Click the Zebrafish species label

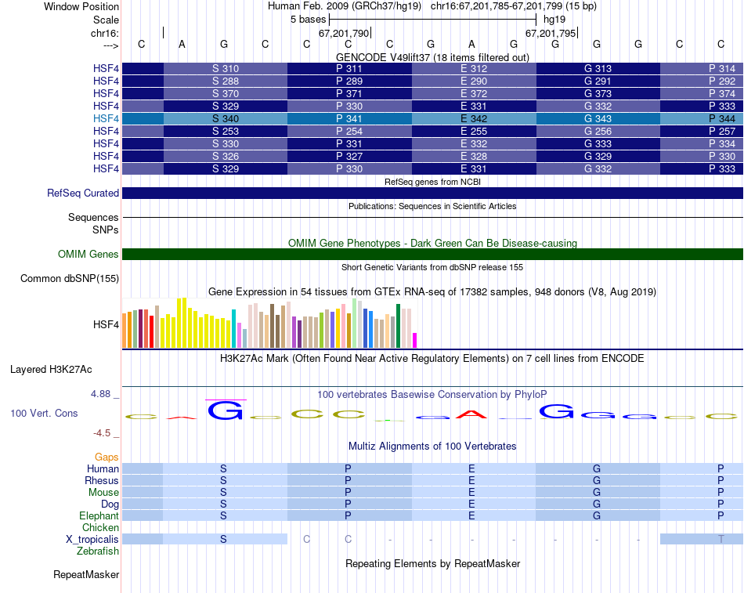click(x=98, y=551)
